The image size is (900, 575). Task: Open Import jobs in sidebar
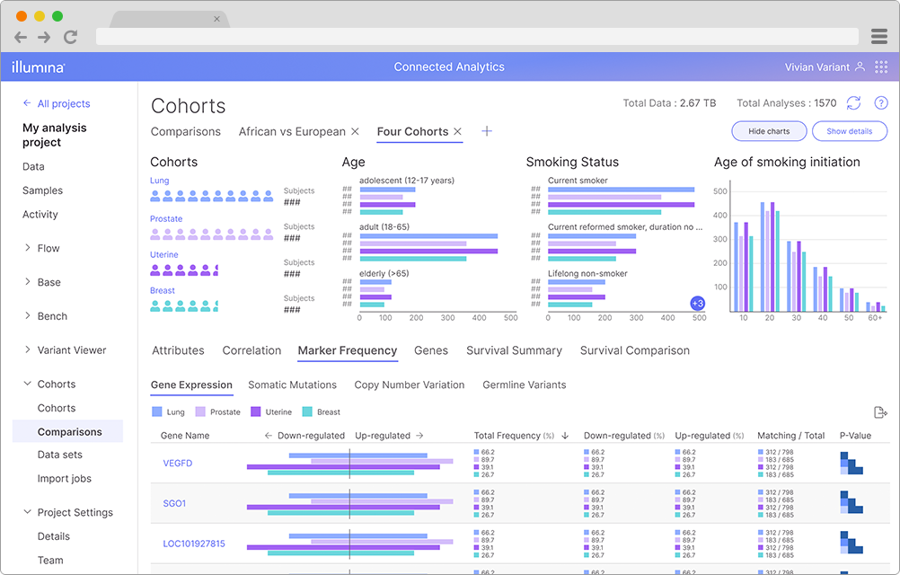65,479
